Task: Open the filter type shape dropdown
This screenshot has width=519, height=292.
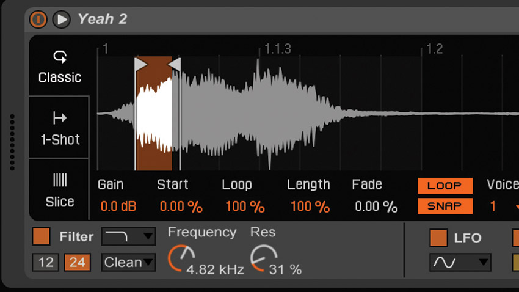Action: pyautogui.click(x=128, y=236)
